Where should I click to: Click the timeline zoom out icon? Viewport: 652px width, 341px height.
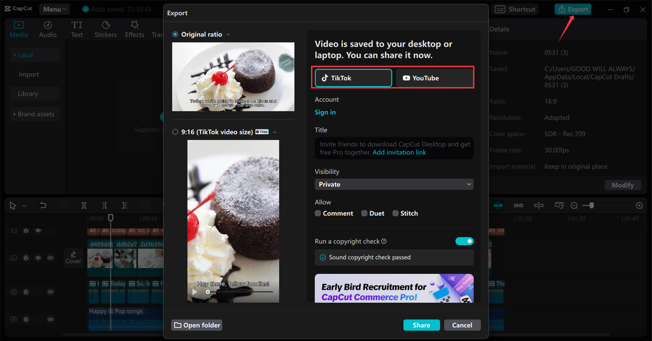(x=574, y=206)
